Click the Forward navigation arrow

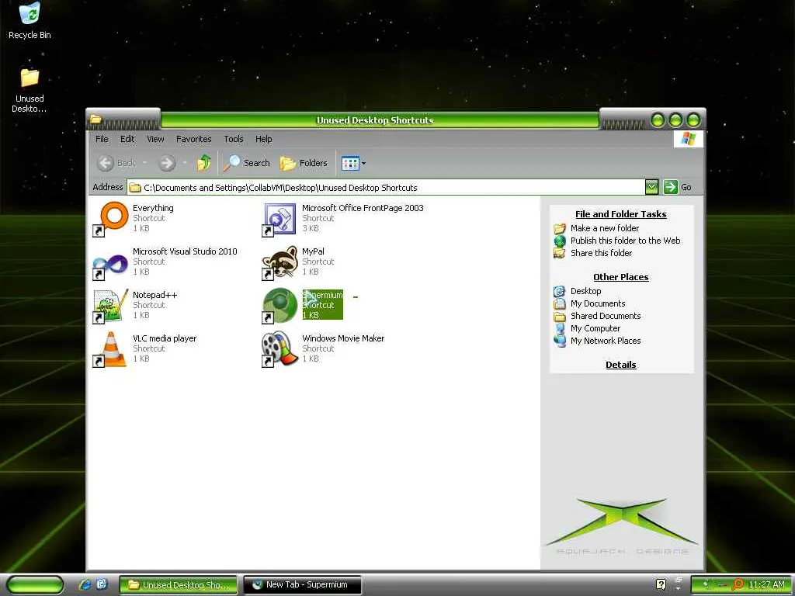[x=166, y=163]
